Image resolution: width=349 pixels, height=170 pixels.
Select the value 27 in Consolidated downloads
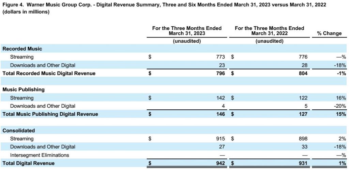click(222, 147)
